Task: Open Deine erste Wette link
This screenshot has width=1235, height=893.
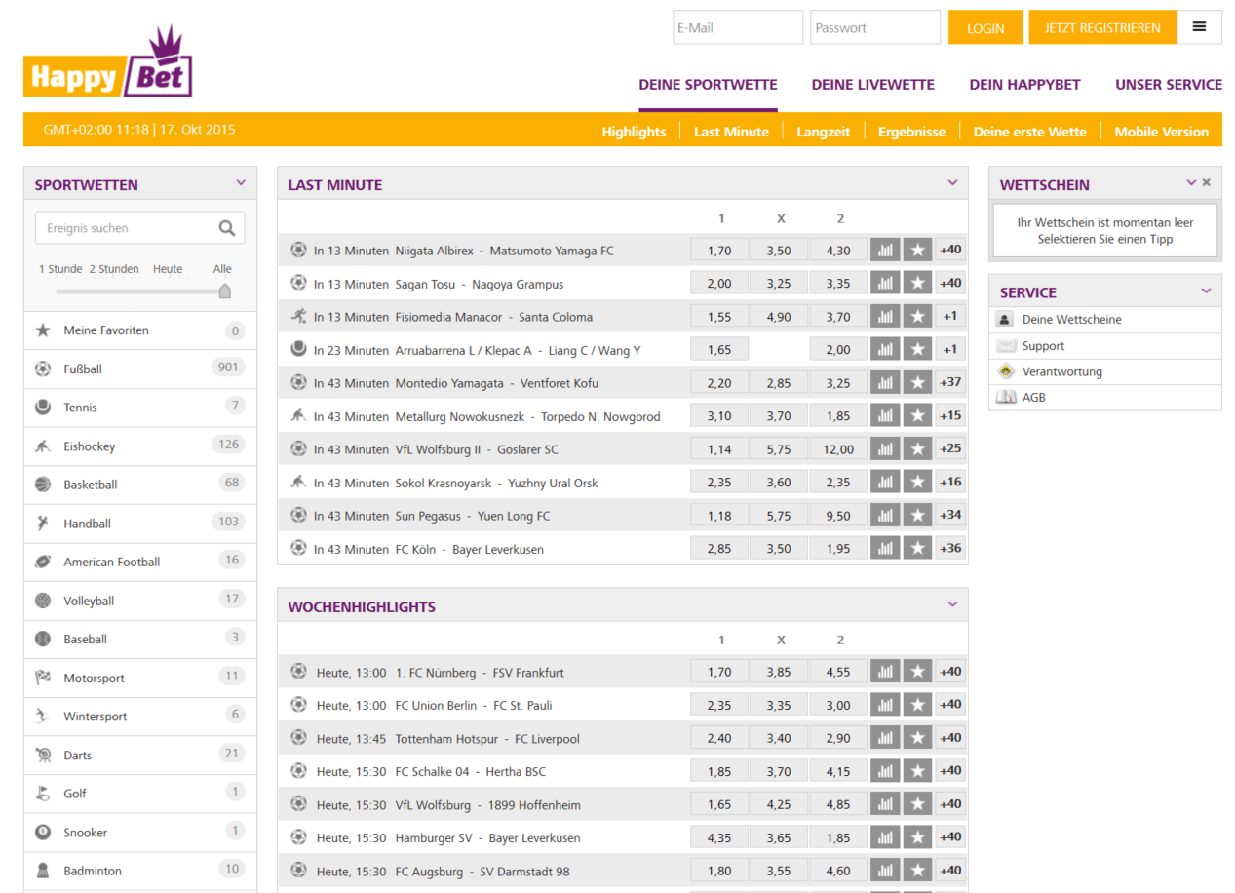Action: (x=1029, y=132)
